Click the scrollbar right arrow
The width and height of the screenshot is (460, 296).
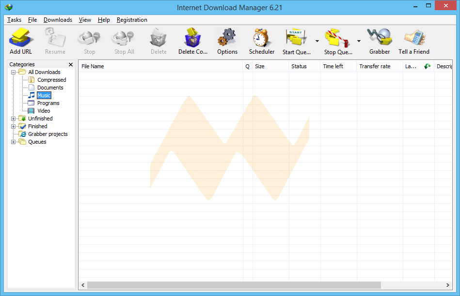point(448,285)
